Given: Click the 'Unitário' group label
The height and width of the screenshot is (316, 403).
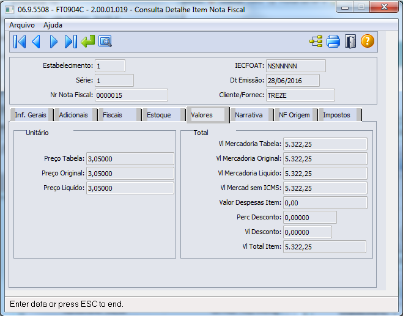Looking at the screenshot, I should click(x=37, y=133).
